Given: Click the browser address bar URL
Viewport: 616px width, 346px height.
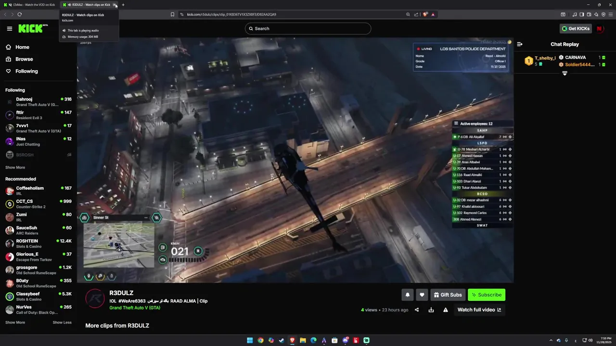Looking at the screenshot, I should (231, 14).
